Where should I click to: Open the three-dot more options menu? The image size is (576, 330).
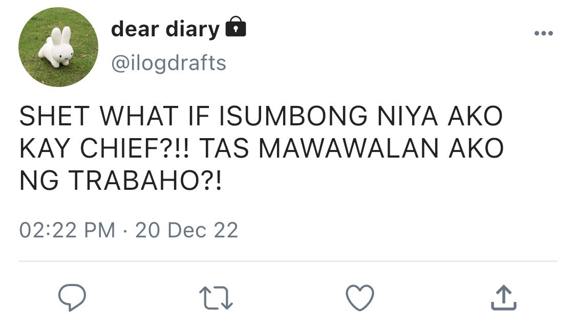coord(544,33)
